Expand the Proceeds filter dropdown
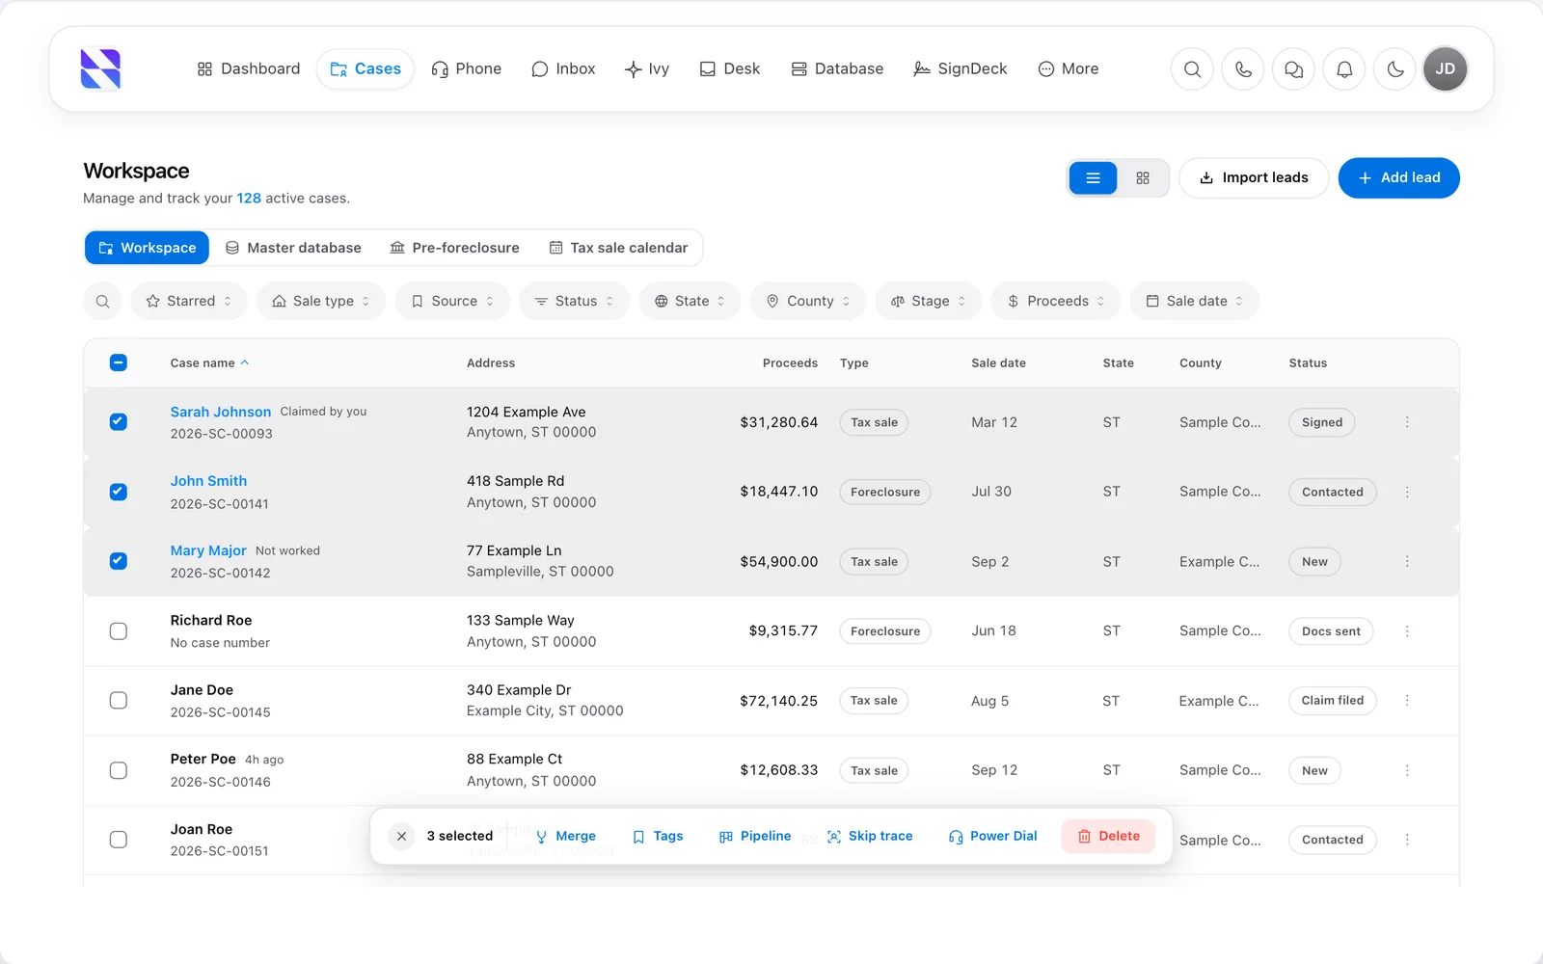The width and height of the screenshot is (1543, 964). pos(1056,301)
